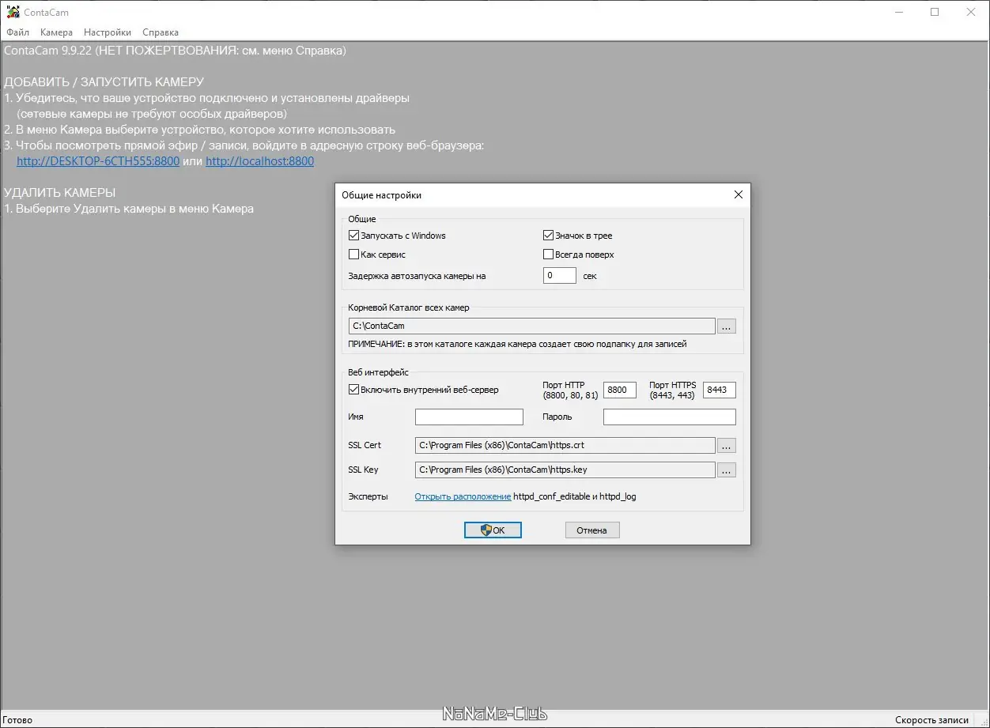Image resolution: width=990 pixels, height=728 pixels.
Task: Open the Открыть расположение link
Action: (x=463, y=496)
